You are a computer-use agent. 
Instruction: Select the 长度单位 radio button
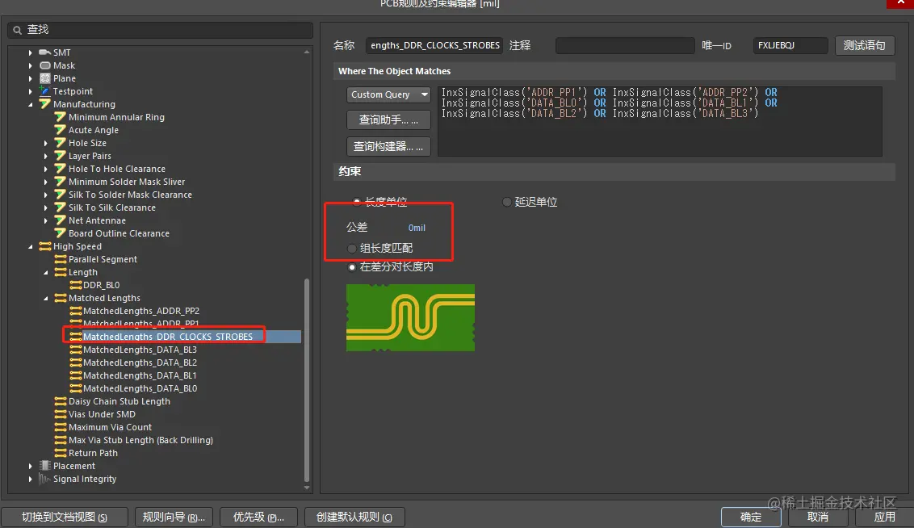[x=356, y=202]
